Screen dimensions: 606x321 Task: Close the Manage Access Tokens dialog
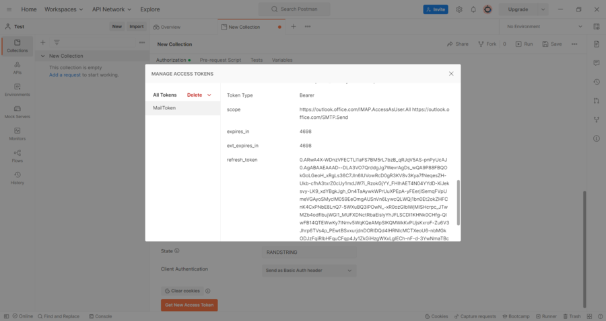click(x=451, y=74)
